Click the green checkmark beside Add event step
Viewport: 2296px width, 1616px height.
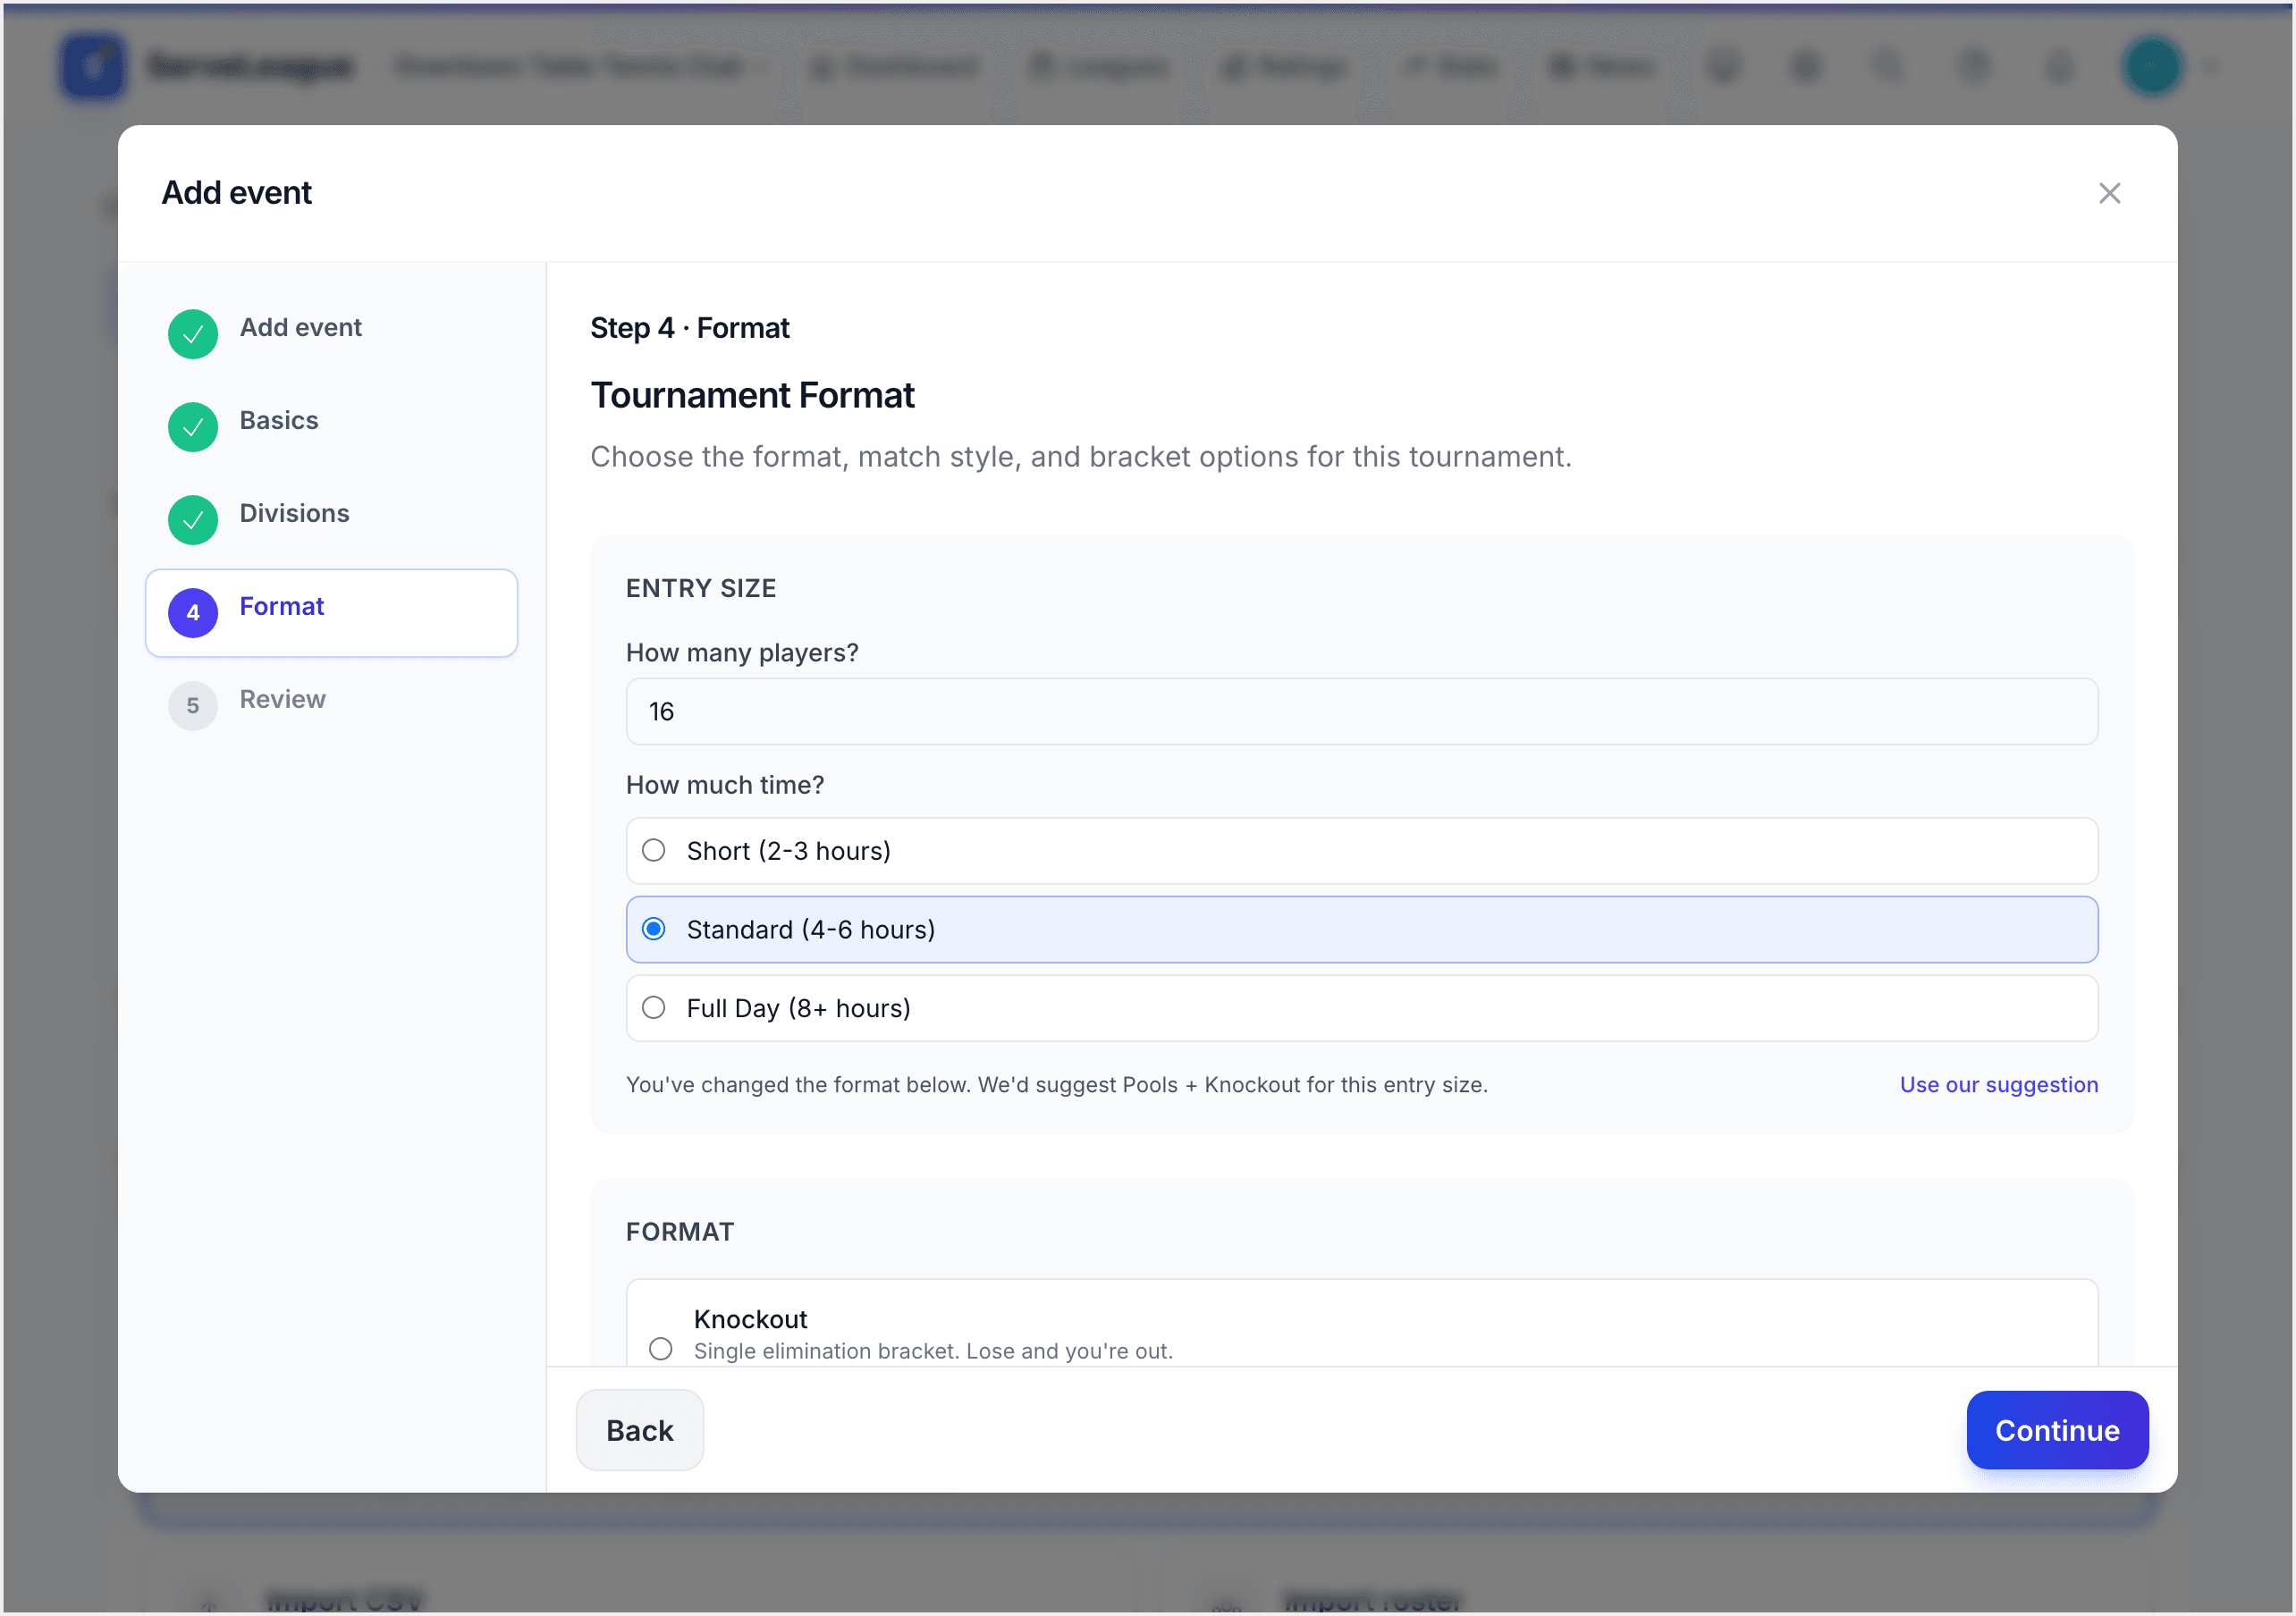(193, 334)
